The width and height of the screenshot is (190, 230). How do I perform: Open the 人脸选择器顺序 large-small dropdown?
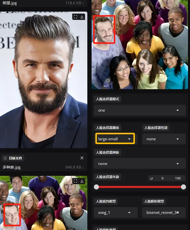(115, 139)
